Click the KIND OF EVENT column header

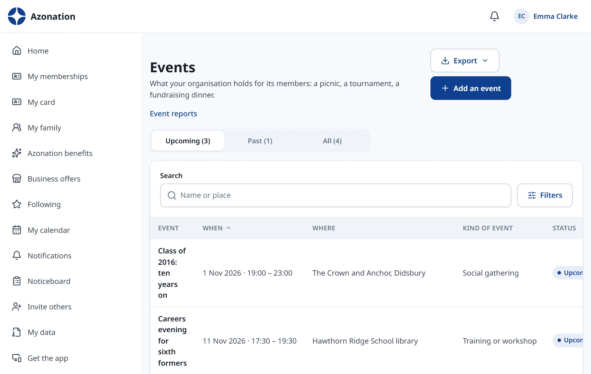(488, 228)
